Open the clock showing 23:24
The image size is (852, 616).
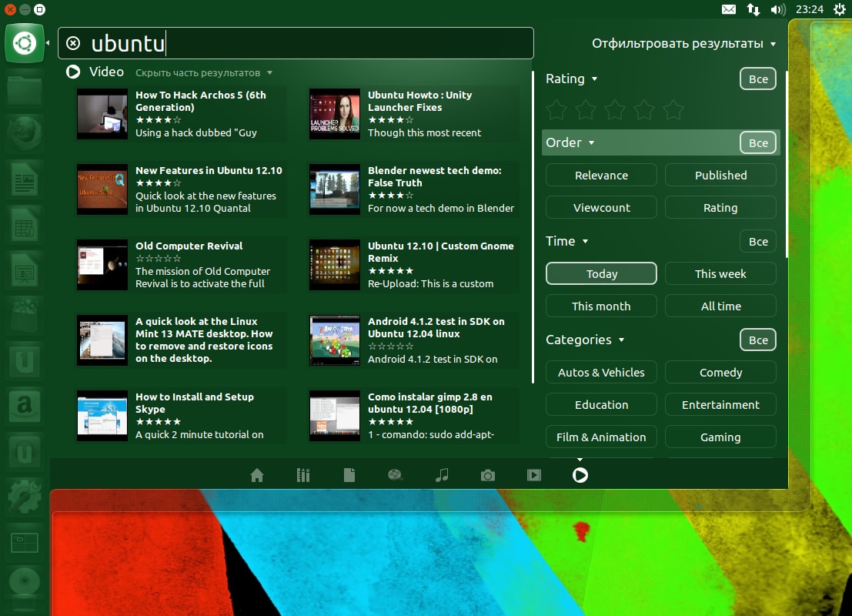pos(809,9)
